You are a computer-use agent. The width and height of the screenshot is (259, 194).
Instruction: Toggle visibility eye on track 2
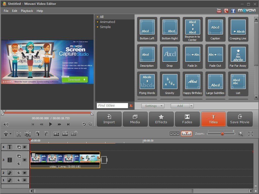pos(25,173)
